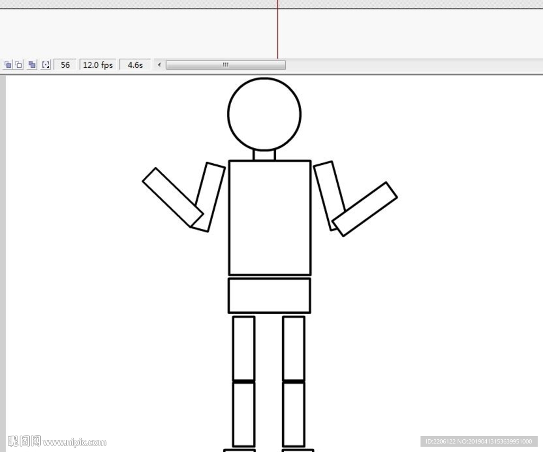Select the left thigh rectangle
Viewport: 543px width, 452px height.
pyautogui.click(x=243, y=348)
